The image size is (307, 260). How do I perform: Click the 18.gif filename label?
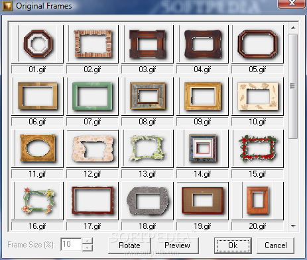(x=147, y=226)
